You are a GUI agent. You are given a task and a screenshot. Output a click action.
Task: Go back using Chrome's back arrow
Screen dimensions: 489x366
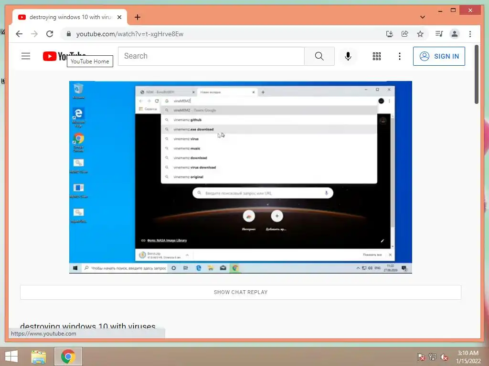19,34
